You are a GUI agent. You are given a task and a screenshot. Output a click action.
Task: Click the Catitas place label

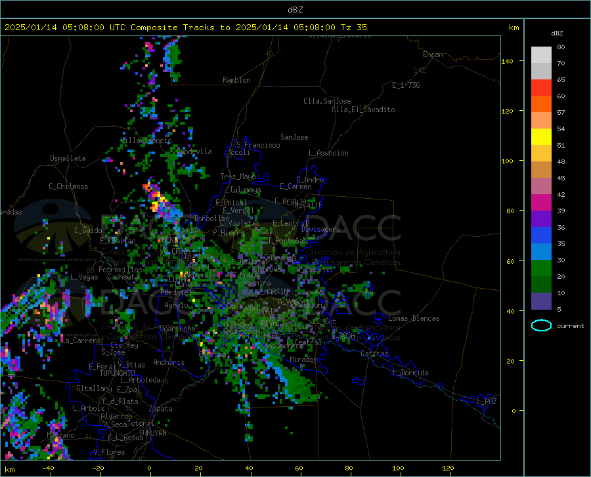point(375,354)
